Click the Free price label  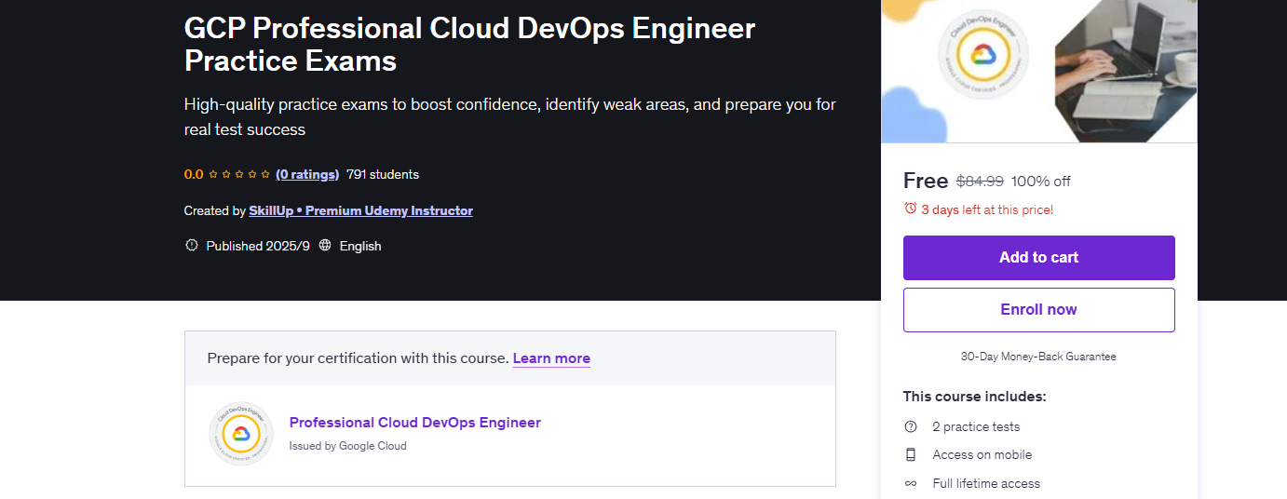(926, 181)
